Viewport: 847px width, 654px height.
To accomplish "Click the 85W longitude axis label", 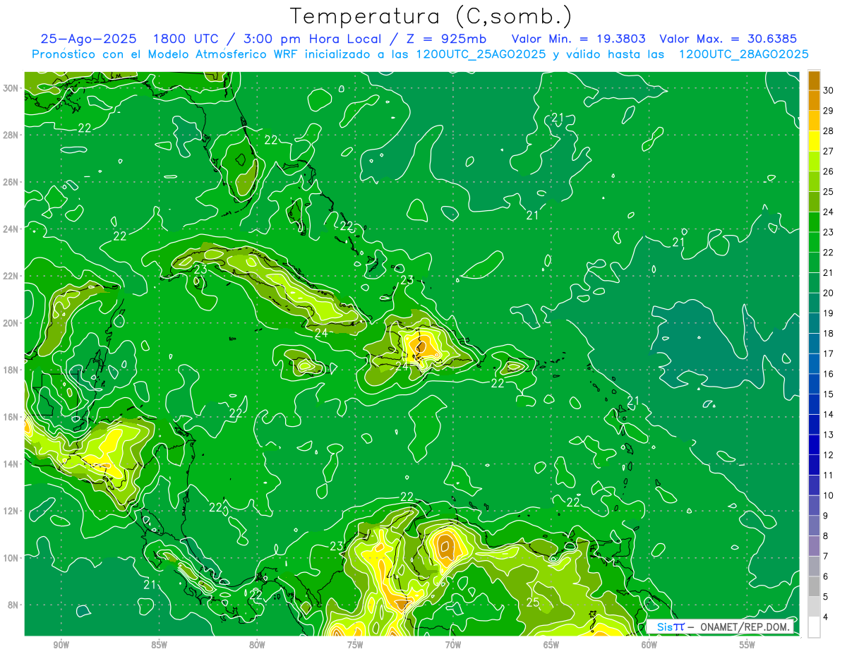I will point(159,645).
